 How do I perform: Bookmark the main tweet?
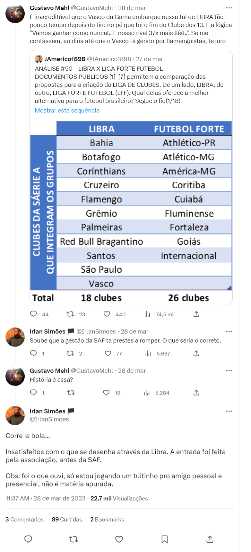(165, 539)
